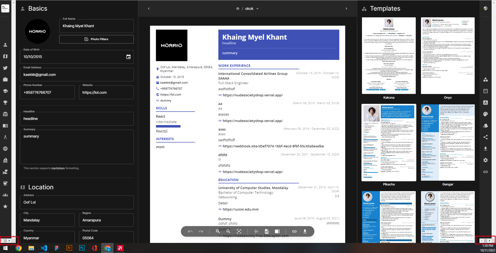This screenshot has height=253, width=496.
Task: Edit the Phone Number field
Action: point(47,92)
